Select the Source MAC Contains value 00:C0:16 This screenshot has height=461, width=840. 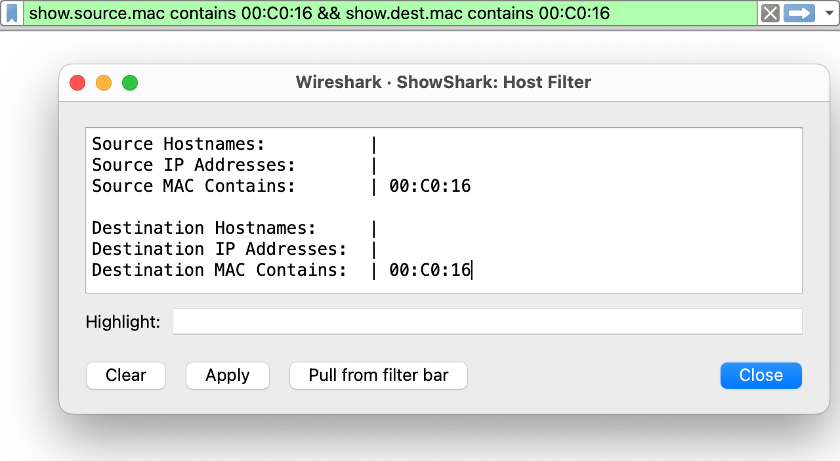(430, 186)
